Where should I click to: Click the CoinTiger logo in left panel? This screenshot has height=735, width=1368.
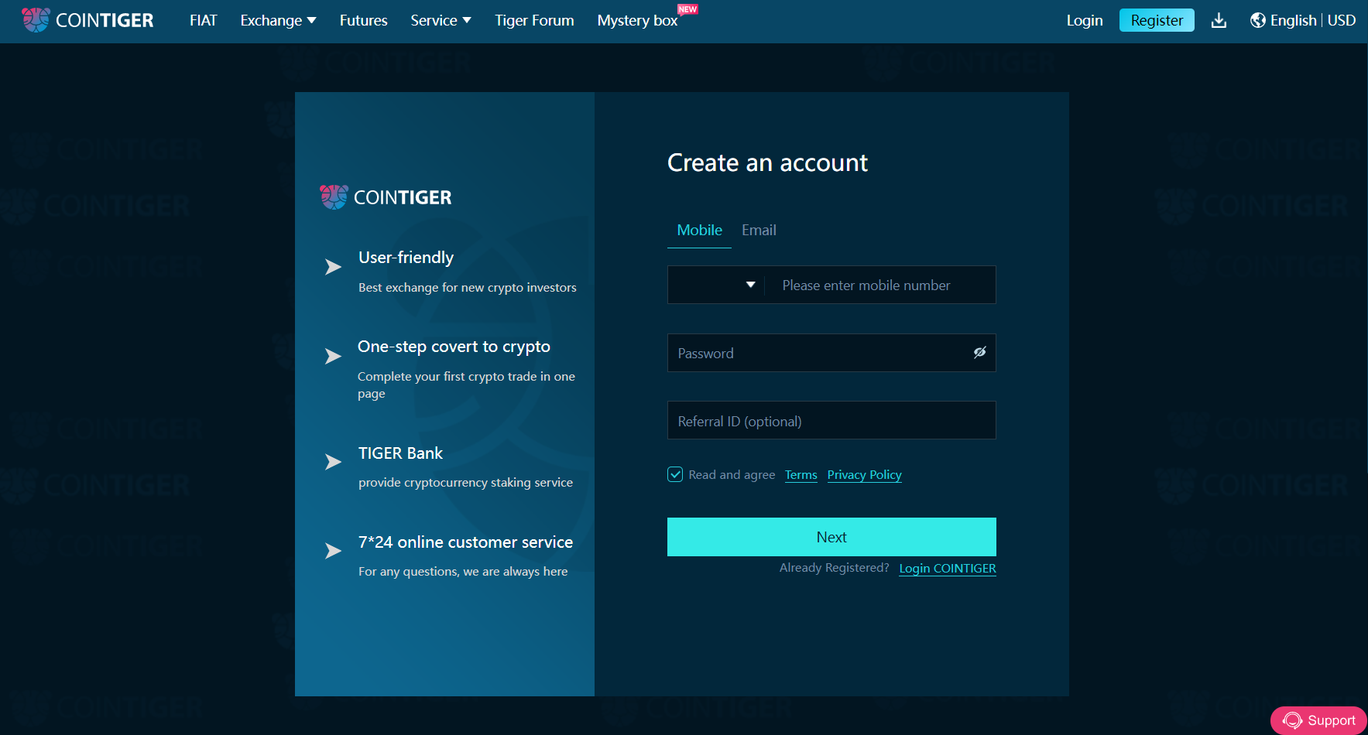386,197
